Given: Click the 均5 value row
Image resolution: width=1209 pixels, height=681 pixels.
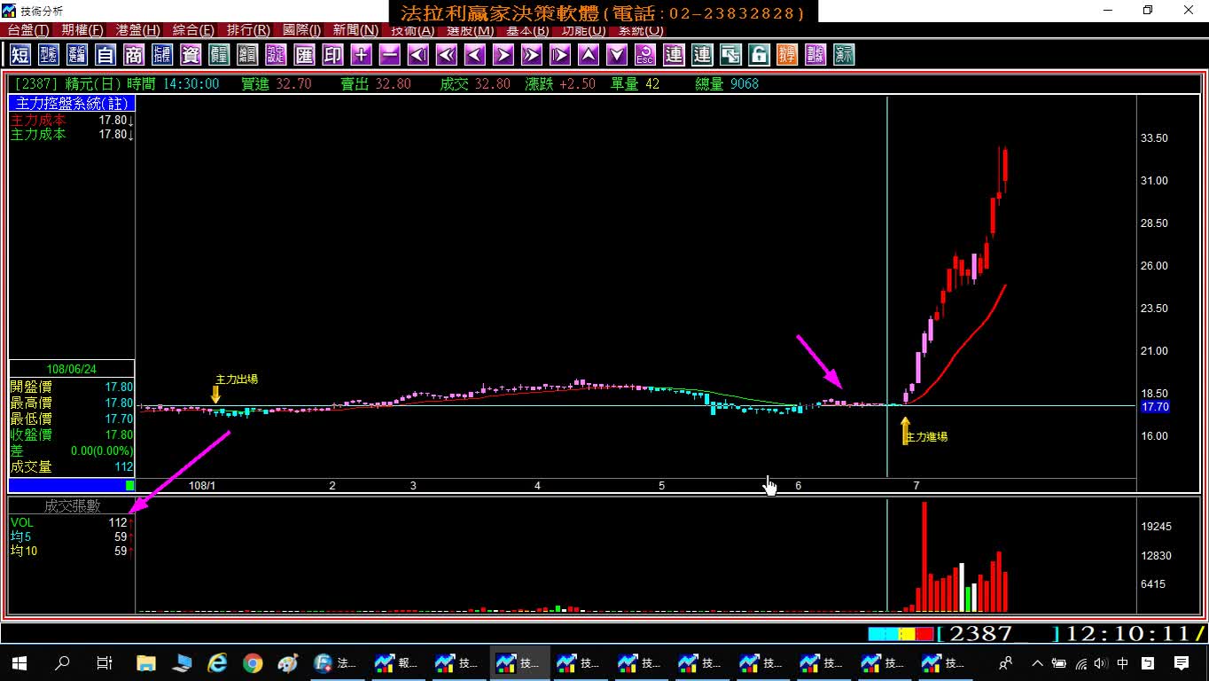Looking at the screenshot, I should 71,537.
